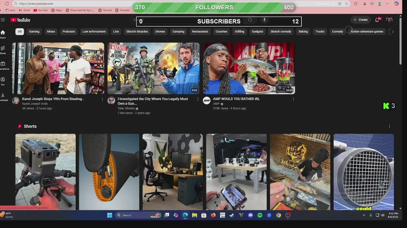Open more options for the AMP video
The image size is (407, 228).
click(293, 99)
